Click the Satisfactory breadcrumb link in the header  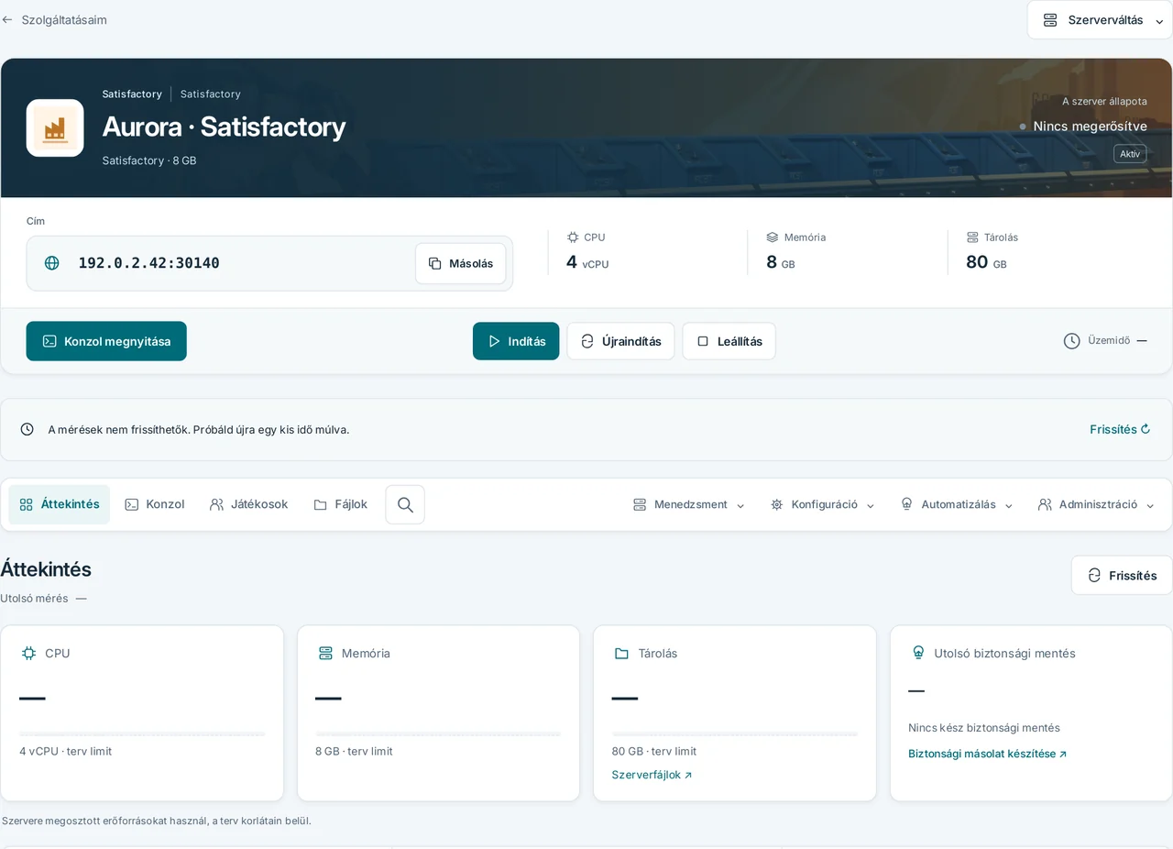(132, 94)
